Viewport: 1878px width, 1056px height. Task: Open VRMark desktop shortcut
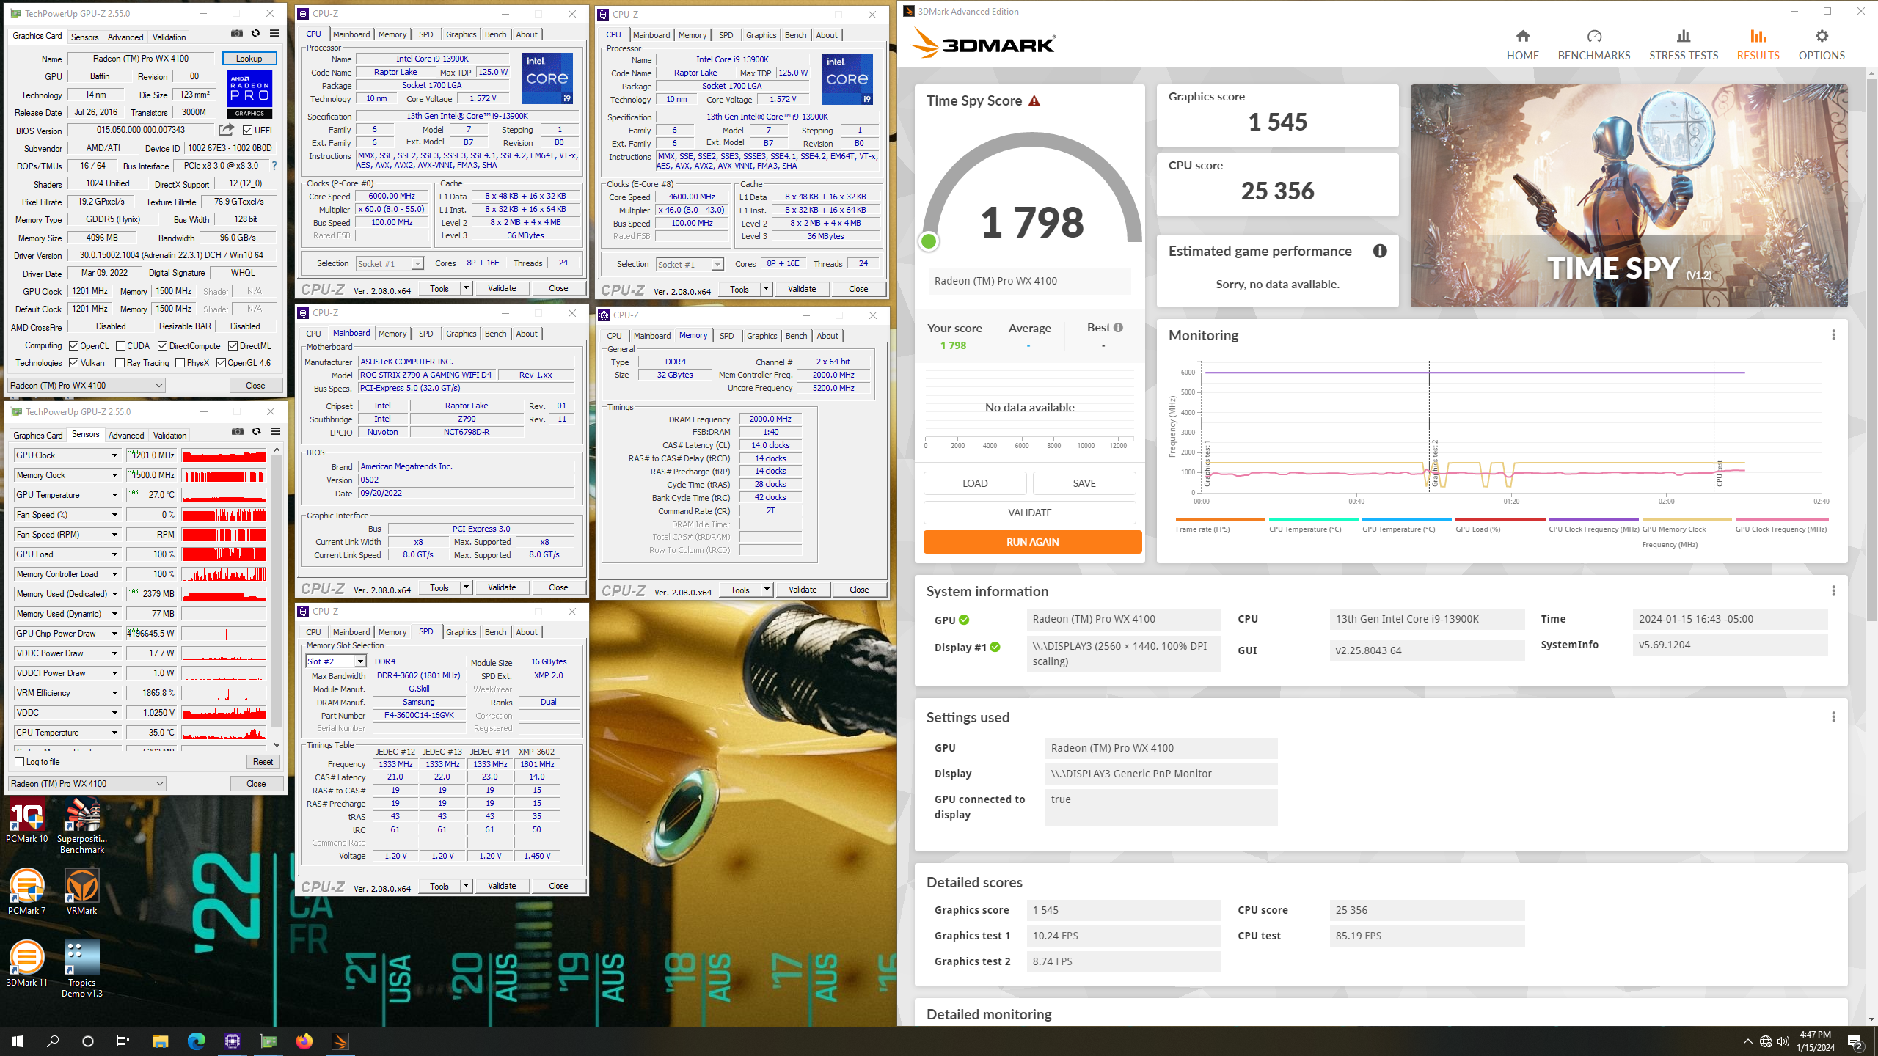pos(82,892)
